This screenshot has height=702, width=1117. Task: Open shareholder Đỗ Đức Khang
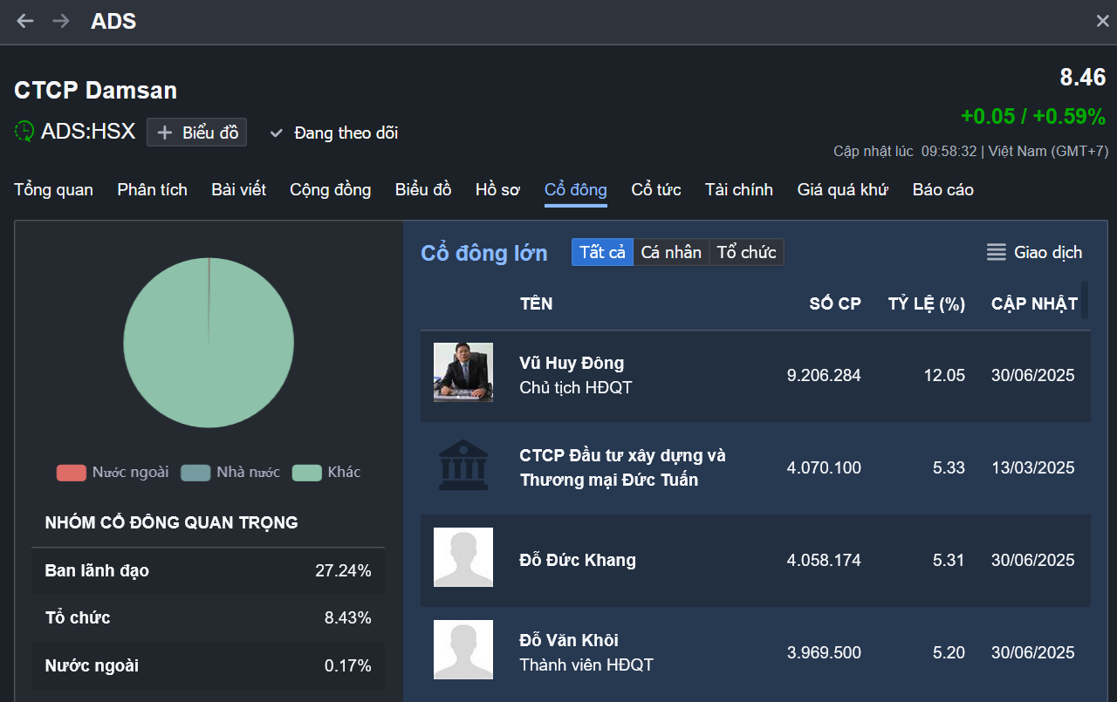(578, 560)
